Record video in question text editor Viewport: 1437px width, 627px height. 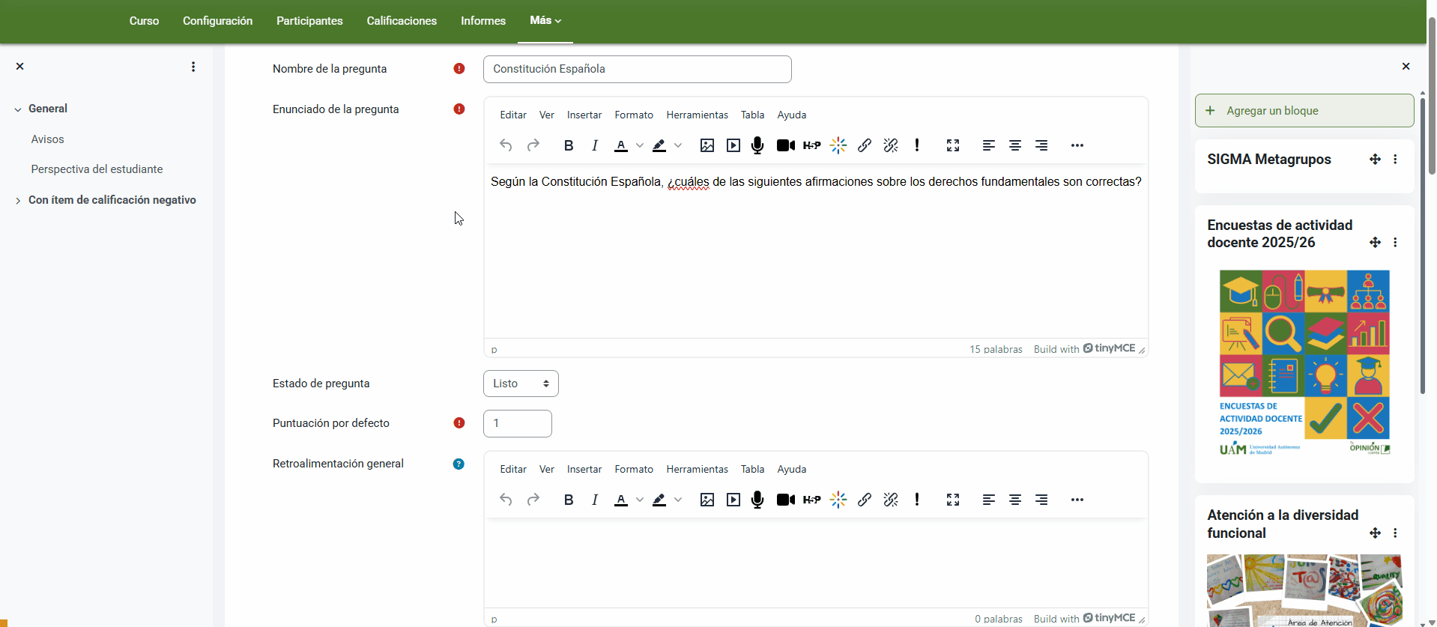pyautogui.click(x=785, y=145)
